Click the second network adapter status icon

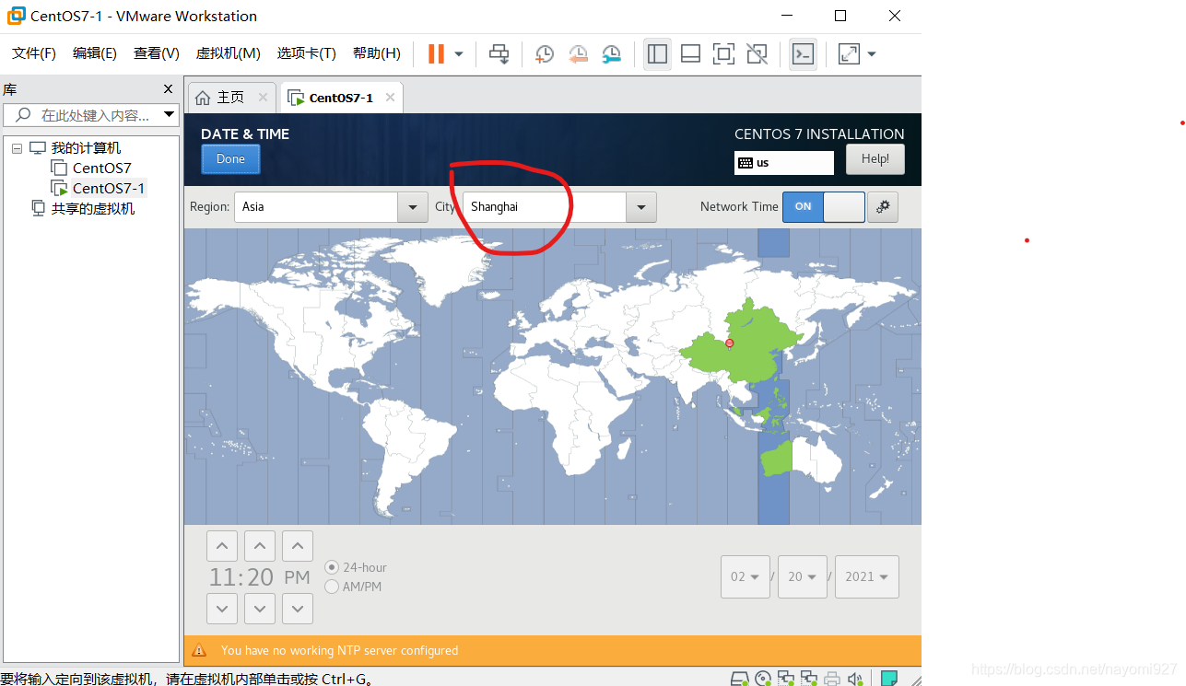[808, 679]
